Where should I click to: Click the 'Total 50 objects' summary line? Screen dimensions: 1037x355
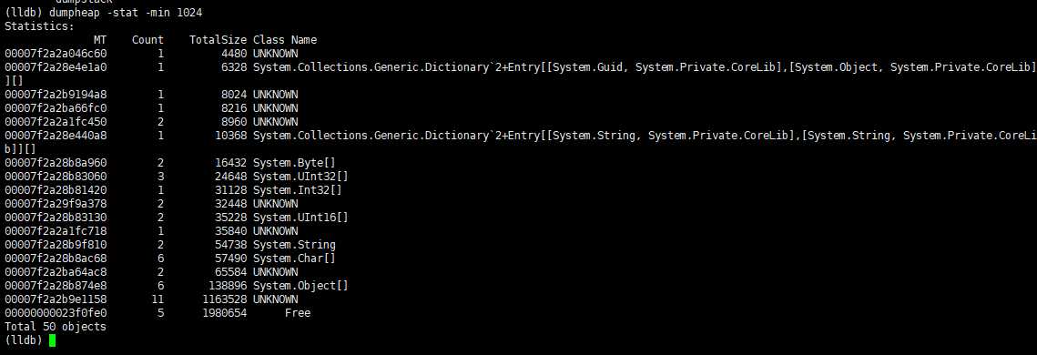(x=56, y=327)
